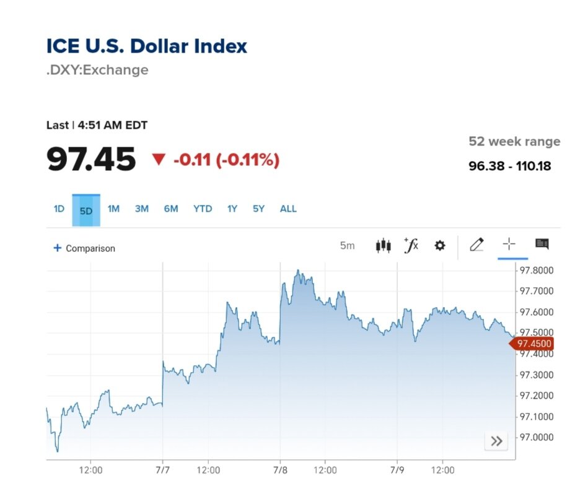The image size is (580, 481).
Task: Open the fx studies and indicators menu
Action: click(411, 246)
